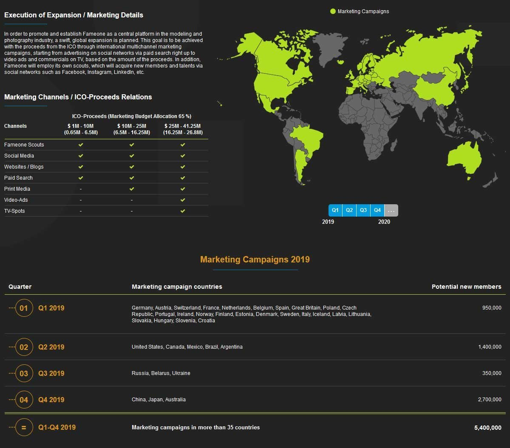Select the Q2 quarter tab
Screen dimensions: 510x448
[349, 210]
